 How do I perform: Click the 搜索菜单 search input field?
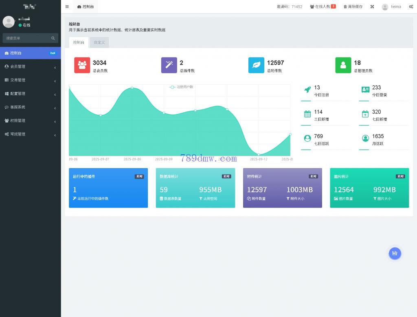[26, 38]
